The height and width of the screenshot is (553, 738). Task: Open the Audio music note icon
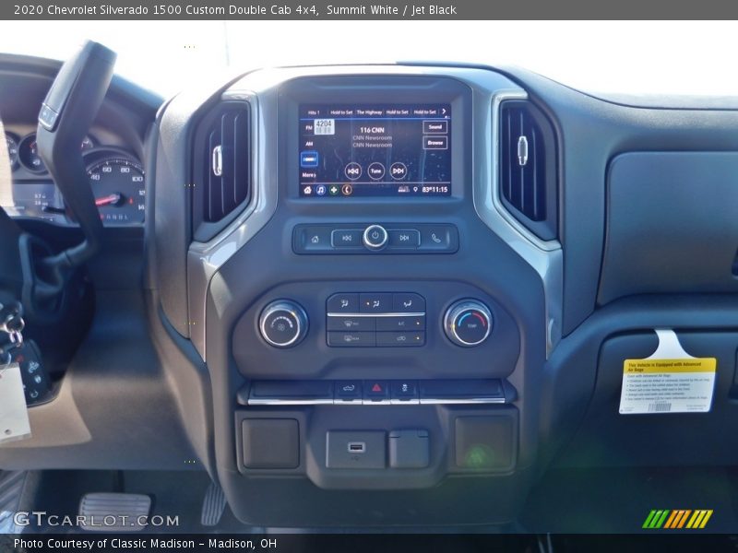pyautogui.click(x=320, y=190)
